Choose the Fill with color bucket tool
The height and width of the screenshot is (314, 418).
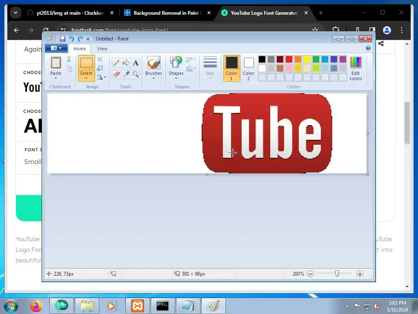click(x=126, y=63)
